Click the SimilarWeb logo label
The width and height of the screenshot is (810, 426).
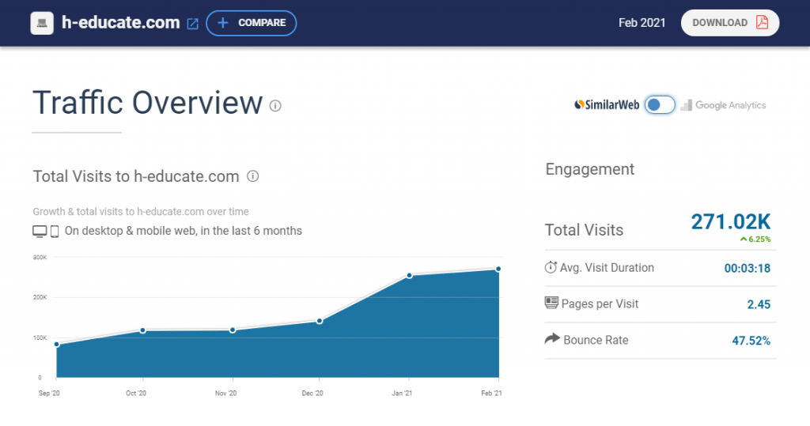point(607,105)
